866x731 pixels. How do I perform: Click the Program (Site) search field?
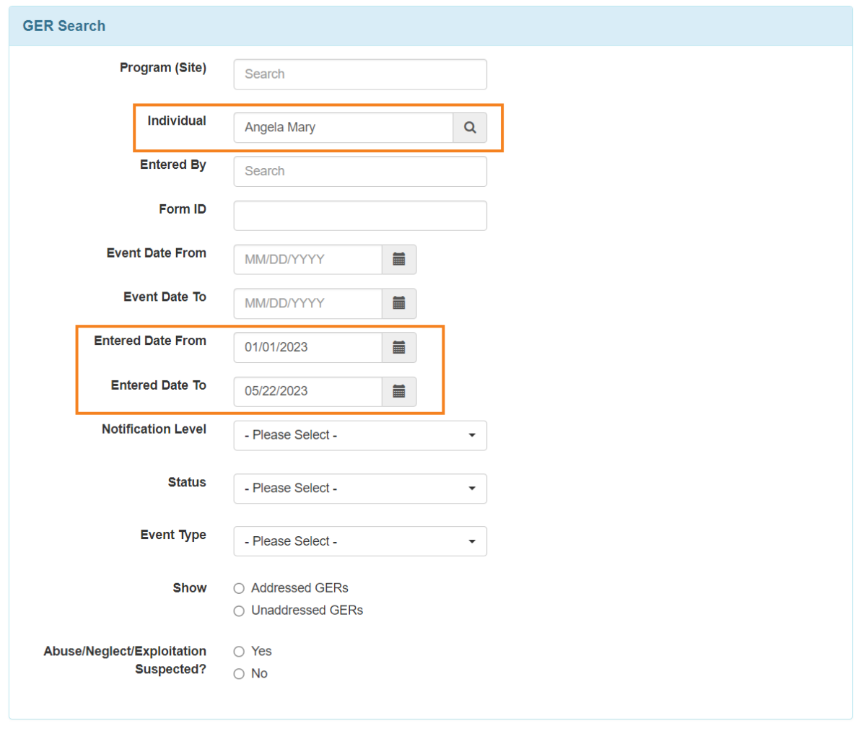click(x=359, y=74)
